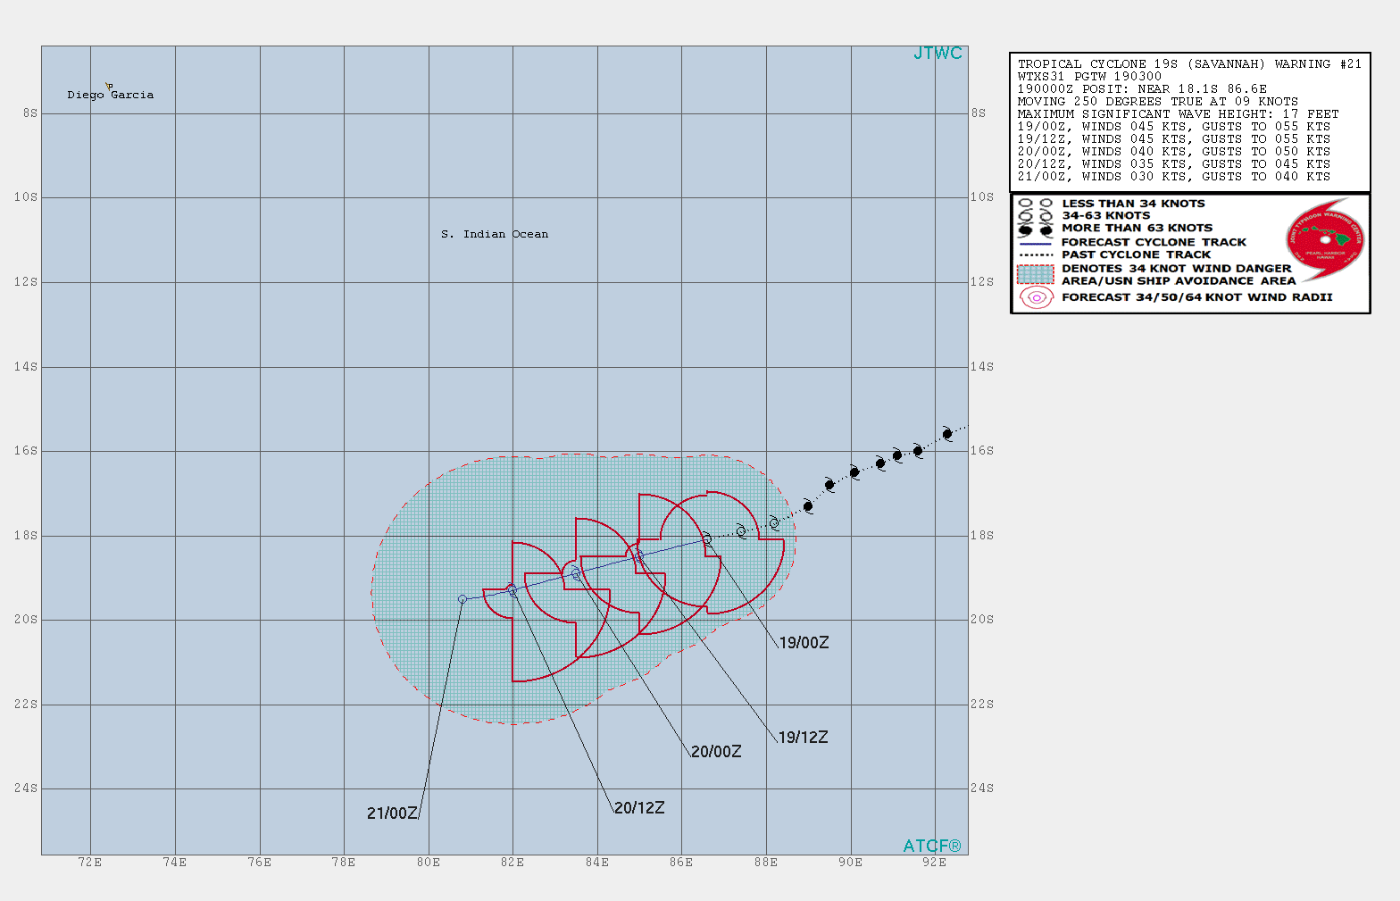Click the 20/00Z winds 040 KTS line
1400x901 pixels.
click(1174, 152)
